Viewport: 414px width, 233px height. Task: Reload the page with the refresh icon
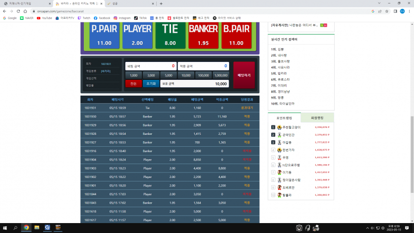point(18,11)
